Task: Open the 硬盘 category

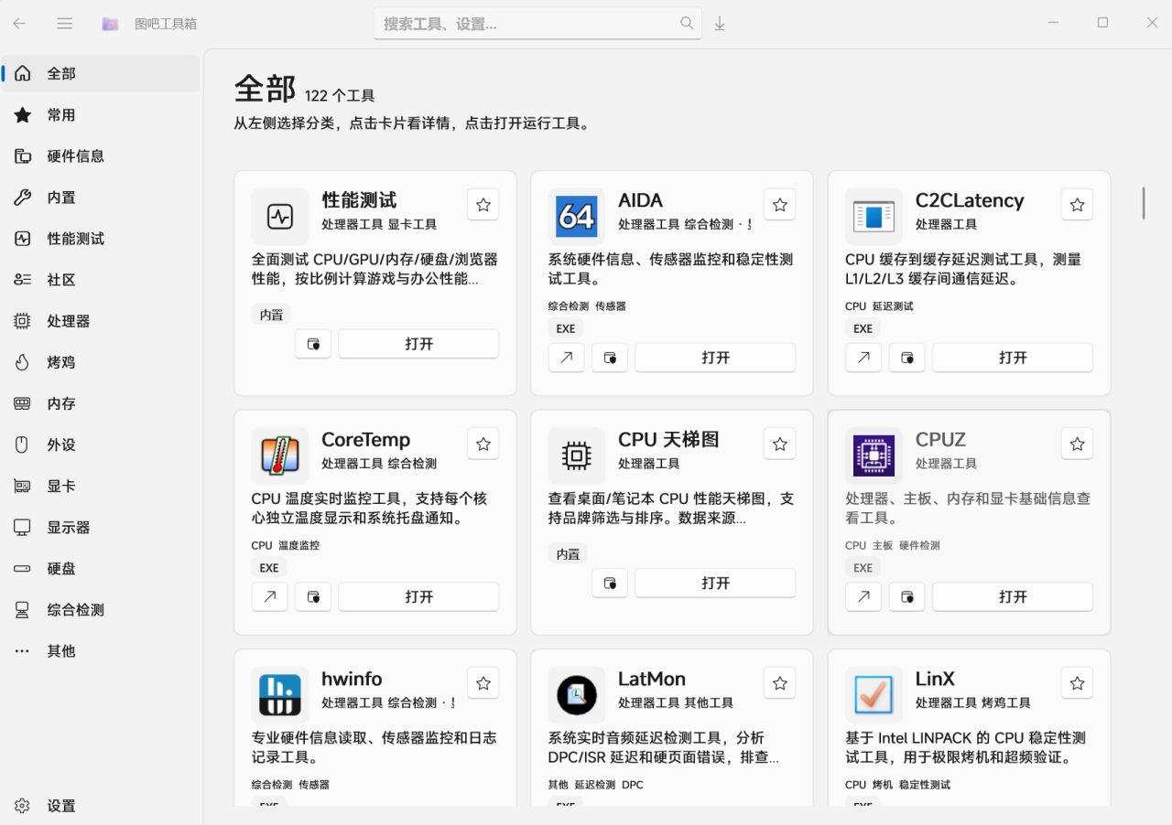Action: pos(101,568)
